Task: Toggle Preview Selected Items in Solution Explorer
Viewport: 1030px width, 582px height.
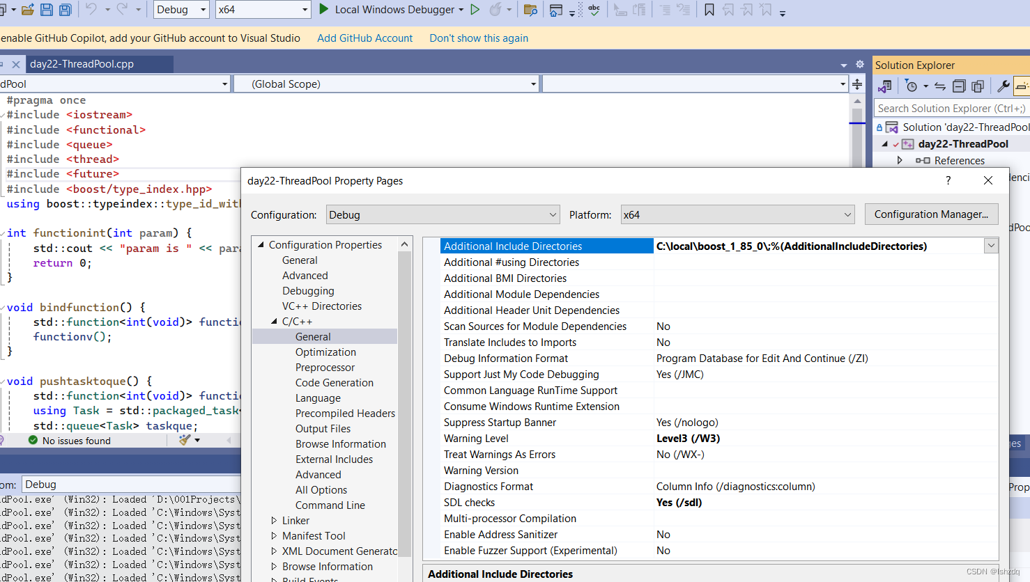Action: click(x=1022, y=86)
